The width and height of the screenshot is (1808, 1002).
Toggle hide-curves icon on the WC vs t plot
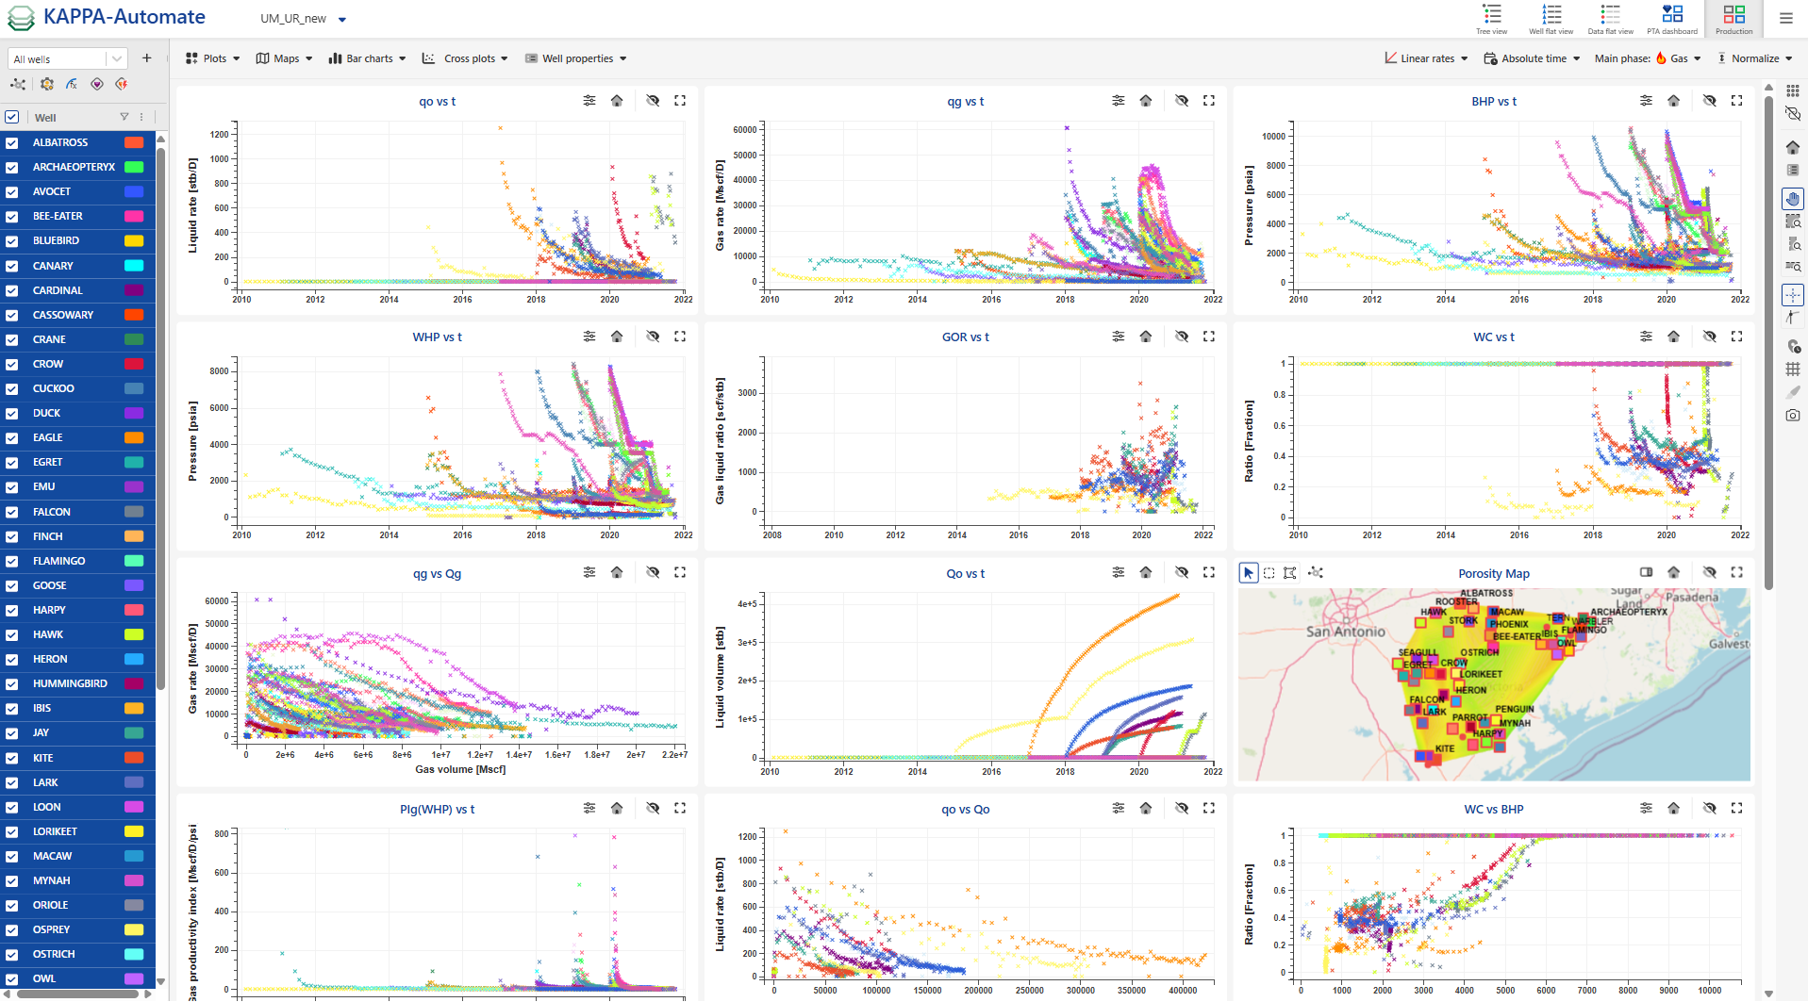coord(1710,336)
